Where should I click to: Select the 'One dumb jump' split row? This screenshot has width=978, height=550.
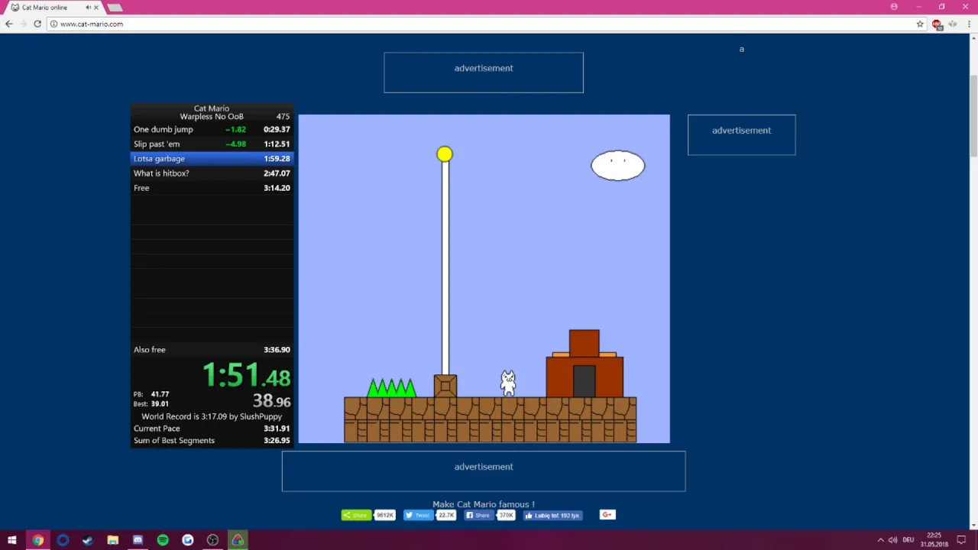click(212, 129)
